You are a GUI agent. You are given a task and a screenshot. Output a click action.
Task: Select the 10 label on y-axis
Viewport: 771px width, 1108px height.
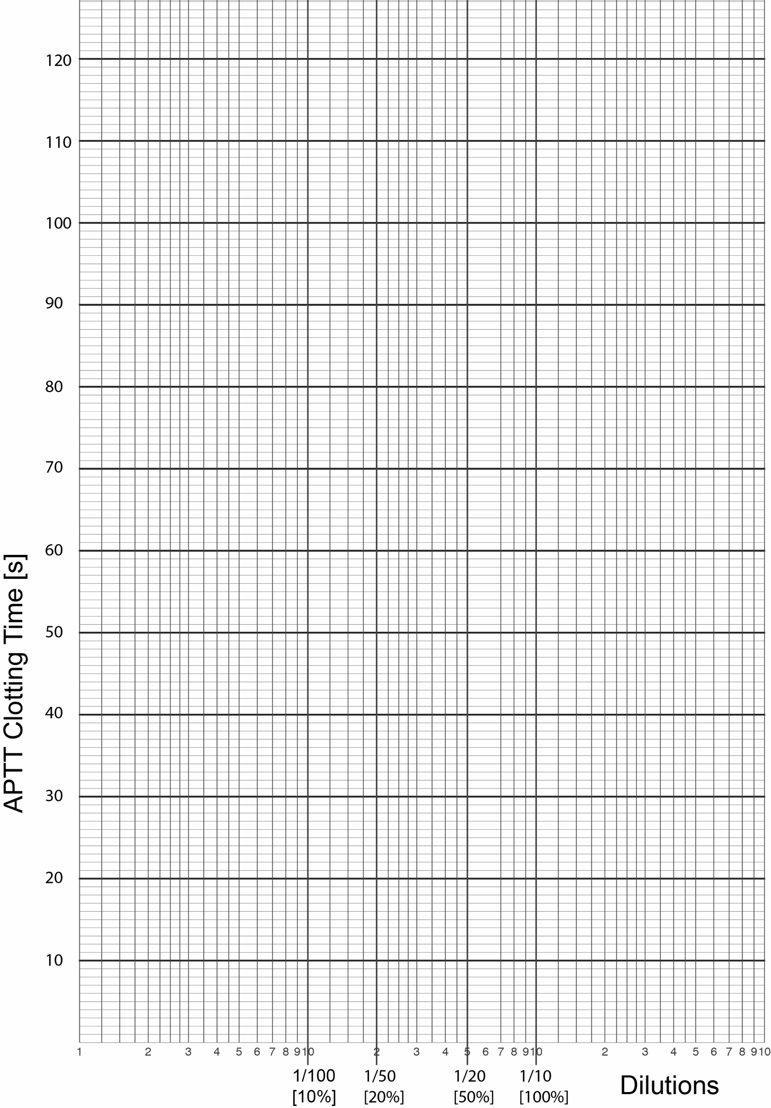click(x=54, y=960)
